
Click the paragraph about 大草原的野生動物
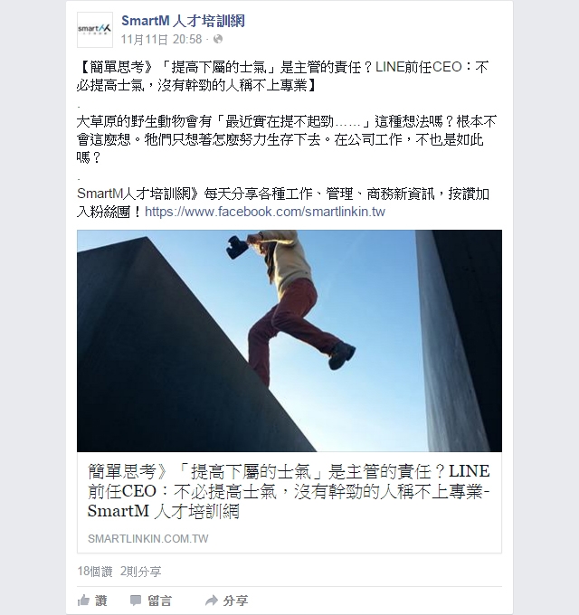point(287,139)
